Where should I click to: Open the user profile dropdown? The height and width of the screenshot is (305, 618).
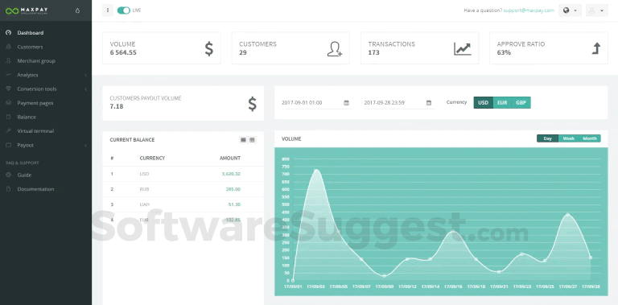597,10
